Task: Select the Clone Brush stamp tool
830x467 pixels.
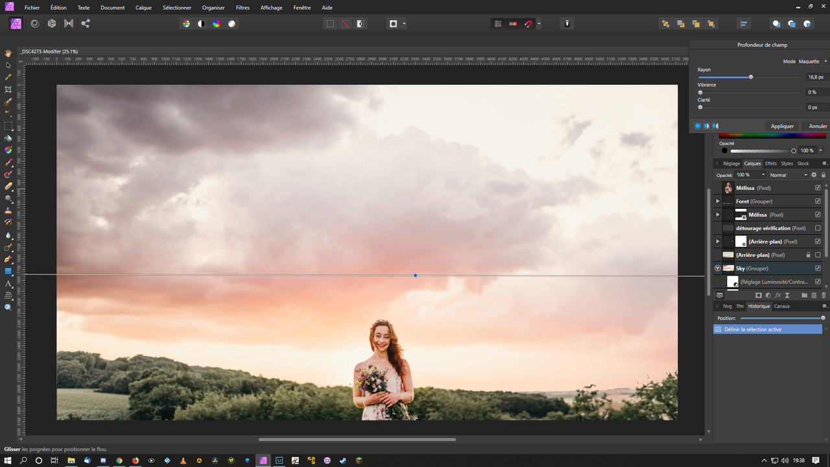Action: click(8, 210)
